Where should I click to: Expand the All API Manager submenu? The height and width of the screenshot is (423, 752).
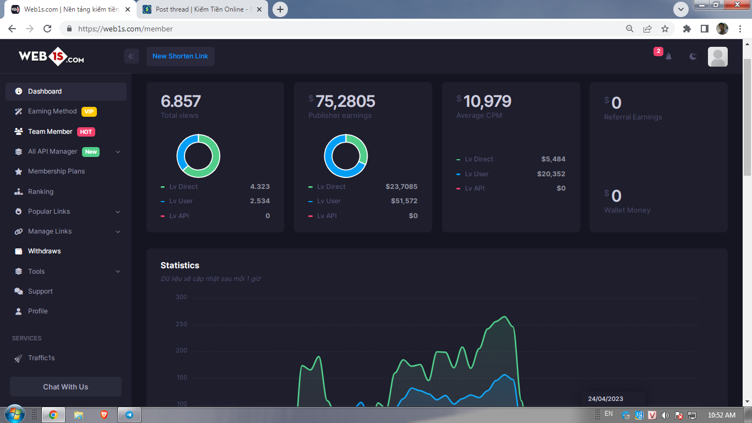[118, 152]
